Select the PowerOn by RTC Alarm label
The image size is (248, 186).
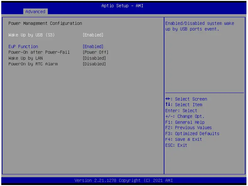pyautogui.click(x=33, y=64)
